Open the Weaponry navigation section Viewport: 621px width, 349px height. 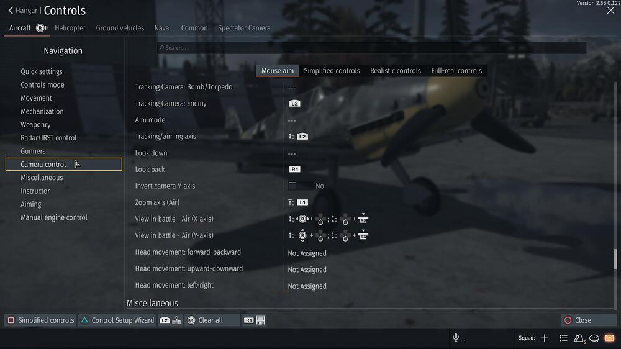click(35, 124)
